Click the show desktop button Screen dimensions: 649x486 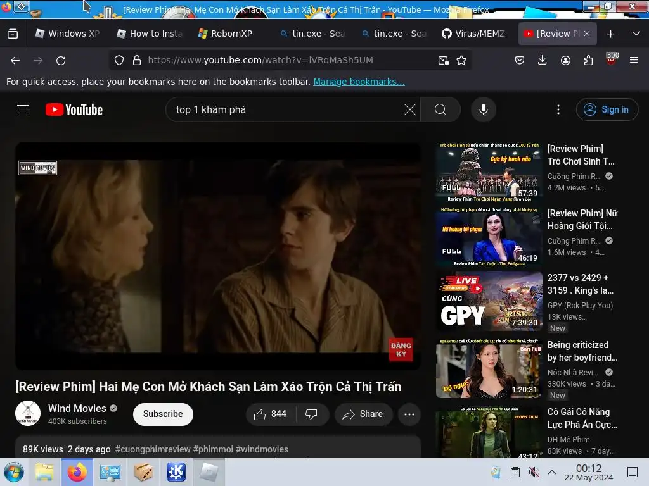(633, 472)
